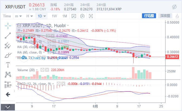Expand MACD (12, 26, close, 9) dropdown arrow
Viewport: 182px width, 111px height.
pos(53,84)
